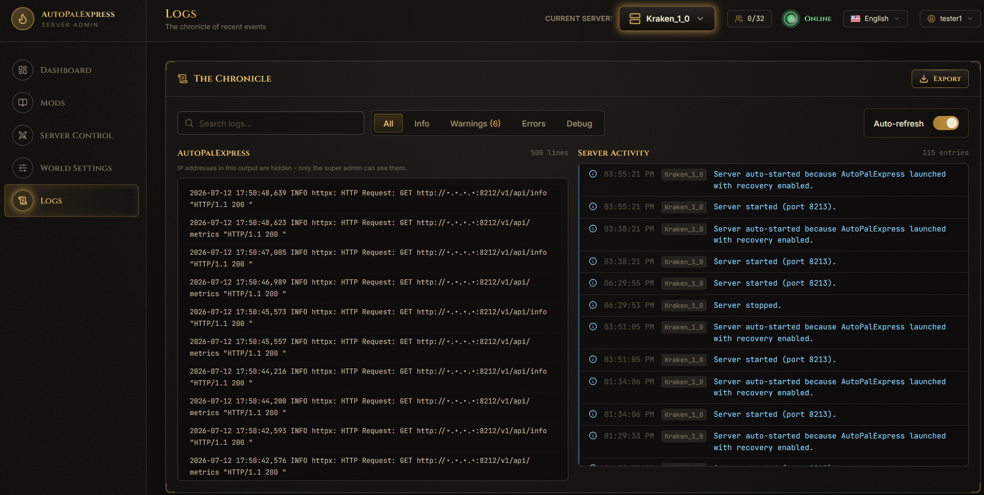The width and height of the screenshot is (984, 495).
Task: Click the download icon on Export button
Action: click(x=924, y=79)
